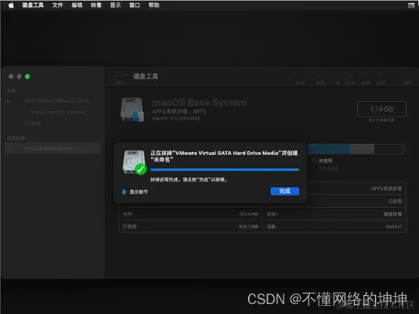Expand the 显示细节 disclosure triangle
Screen dimensions: 419x314
124,191
